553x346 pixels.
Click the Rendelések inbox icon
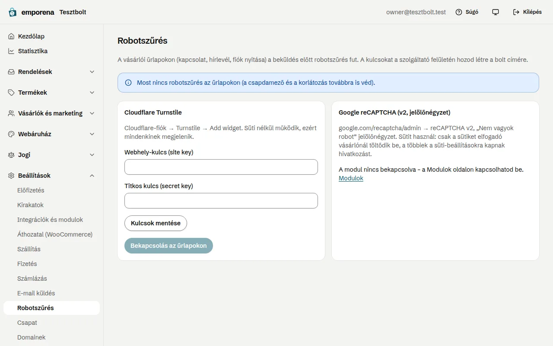pyautogui.click(x=11, y=72)
